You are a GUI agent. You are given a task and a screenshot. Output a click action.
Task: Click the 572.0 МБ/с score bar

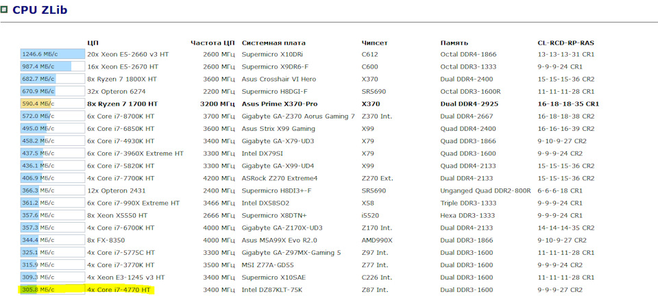[x=53, y=116]
